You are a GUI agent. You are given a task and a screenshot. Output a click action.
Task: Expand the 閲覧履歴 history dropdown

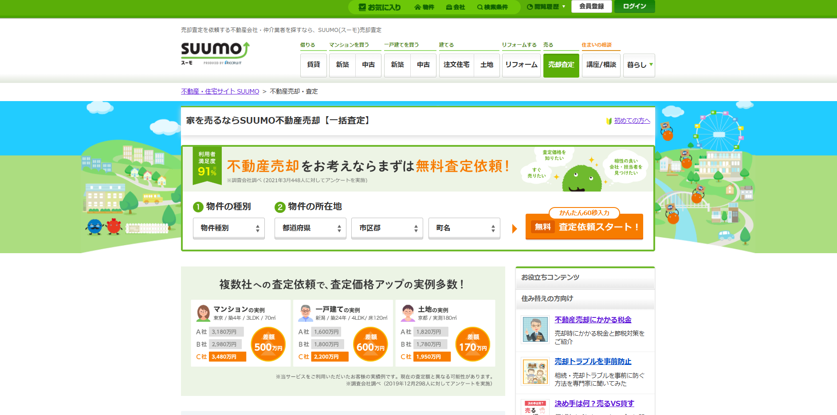pyautogui.click(x=546, y=7)
